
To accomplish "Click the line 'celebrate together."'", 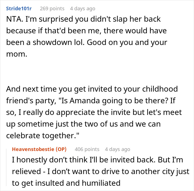I will [43, 135].
